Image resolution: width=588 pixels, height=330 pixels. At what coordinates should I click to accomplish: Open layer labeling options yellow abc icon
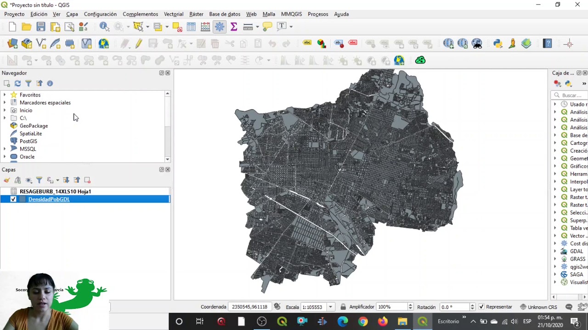coord(307,43)
